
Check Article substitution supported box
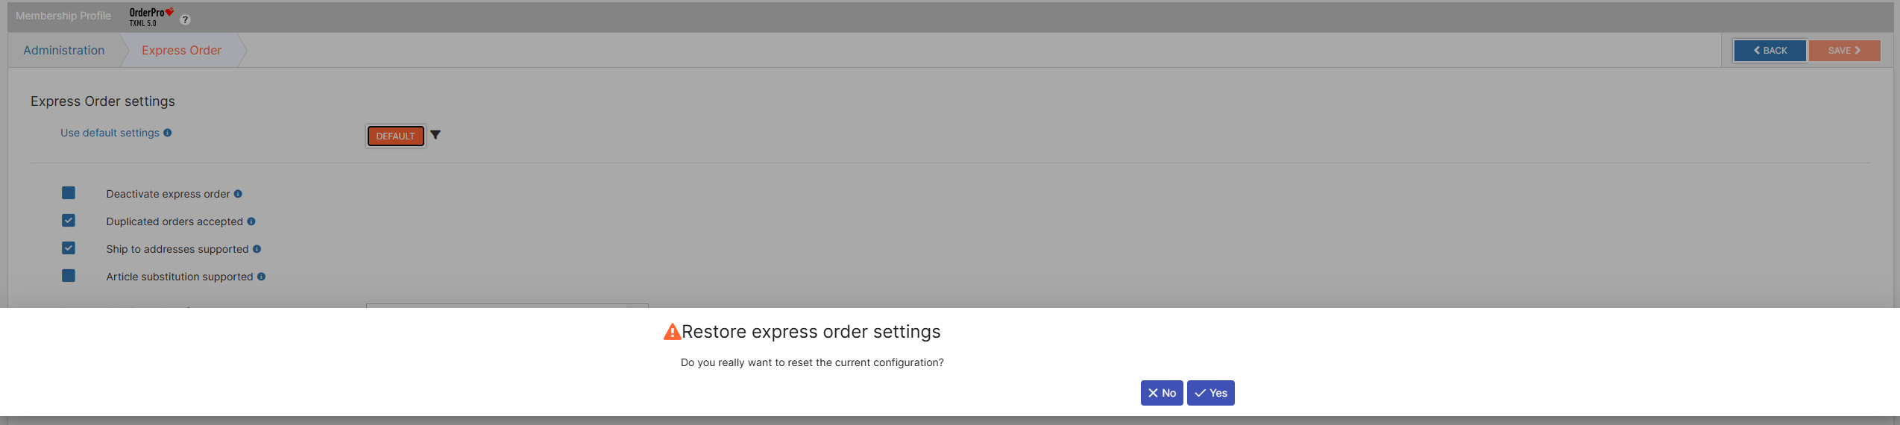[x=69, y=276]
